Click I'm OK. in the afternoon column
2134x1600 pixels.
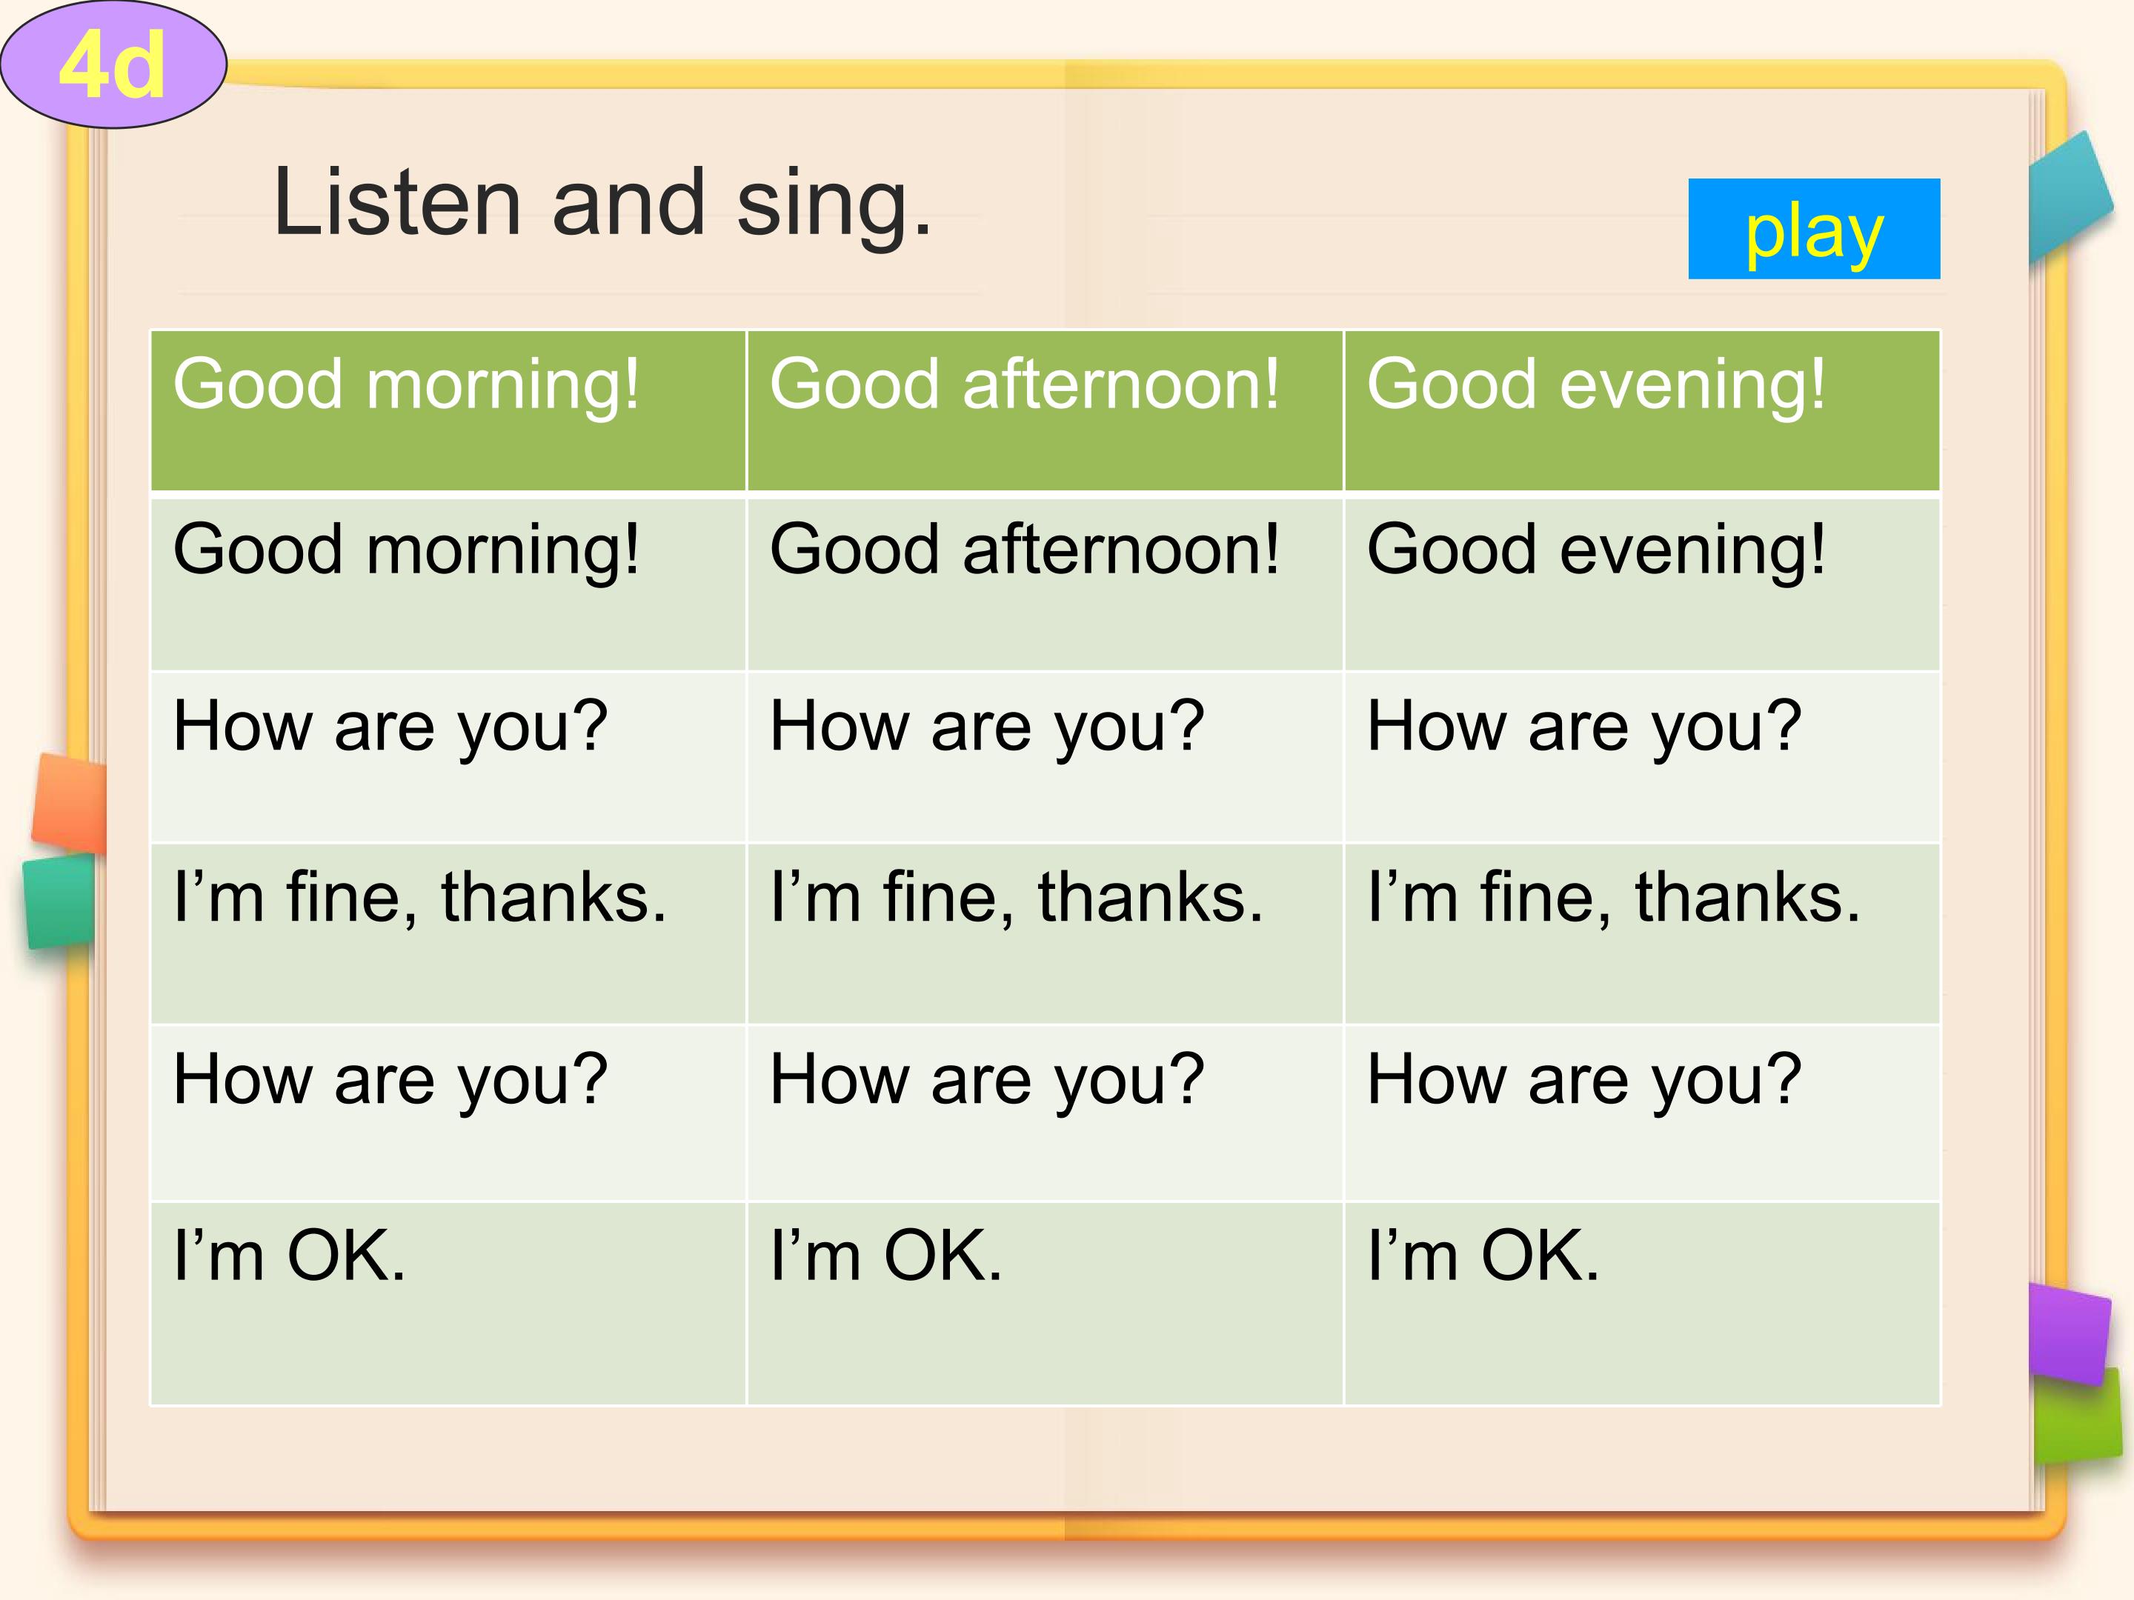coord(887,1256)
